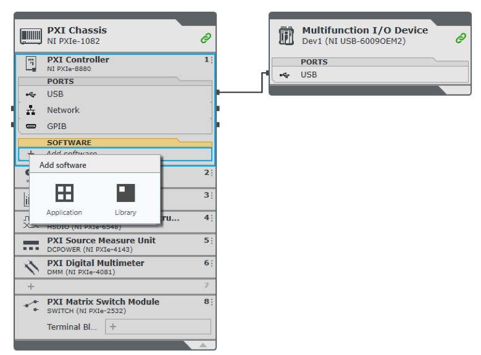Select the GPIB port row

[115, 126]
